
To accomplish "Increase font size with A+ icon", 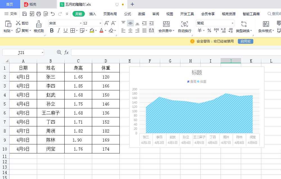I will coord(106,23).
